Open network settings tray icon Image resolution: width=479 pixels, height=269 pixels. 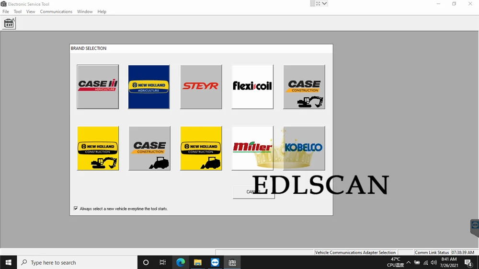425,263
